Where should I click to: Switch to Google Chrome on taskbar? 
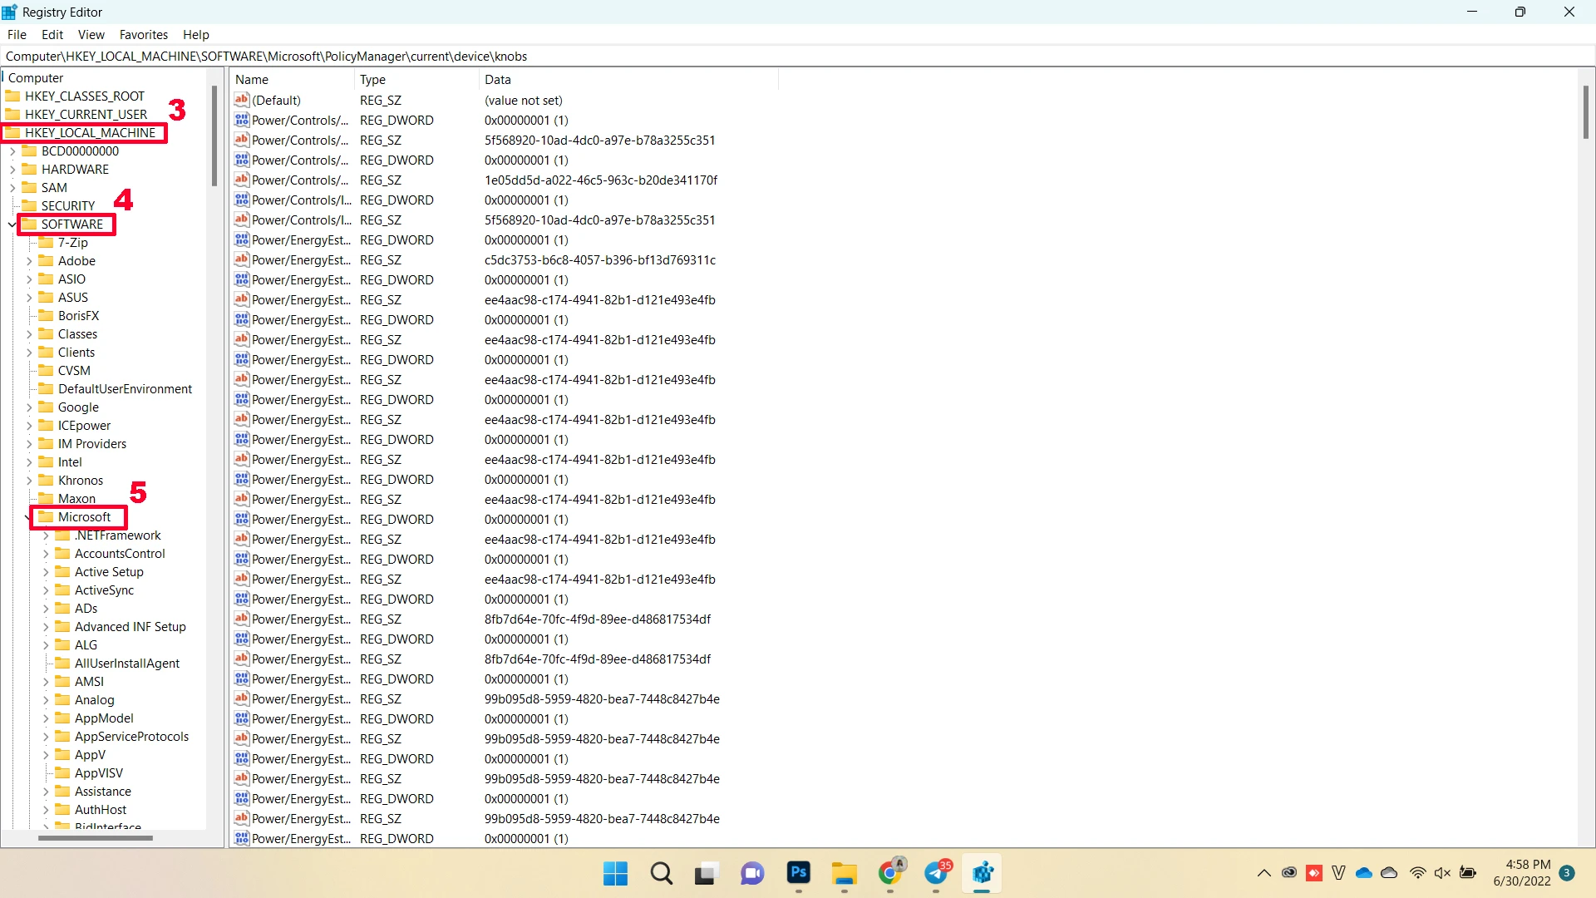890,873
